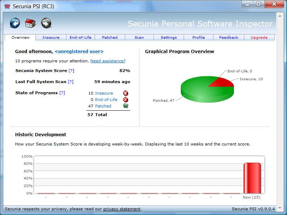This screenshot has height=215, width=287.
Task: Open the Feedback tab
Action: (x=229, y=38)
